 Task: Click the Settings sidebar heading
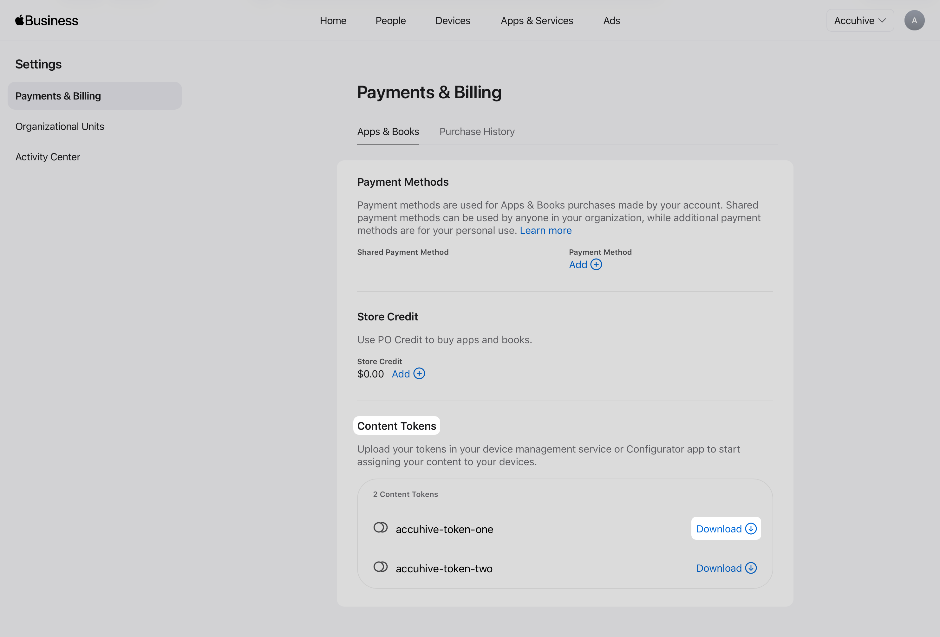click(38, 64)
